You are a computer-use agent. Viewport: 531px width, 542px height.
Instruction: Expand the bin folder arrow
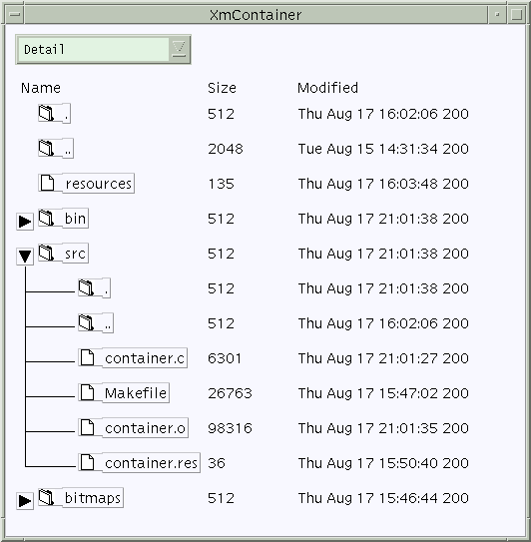point(25,222)
